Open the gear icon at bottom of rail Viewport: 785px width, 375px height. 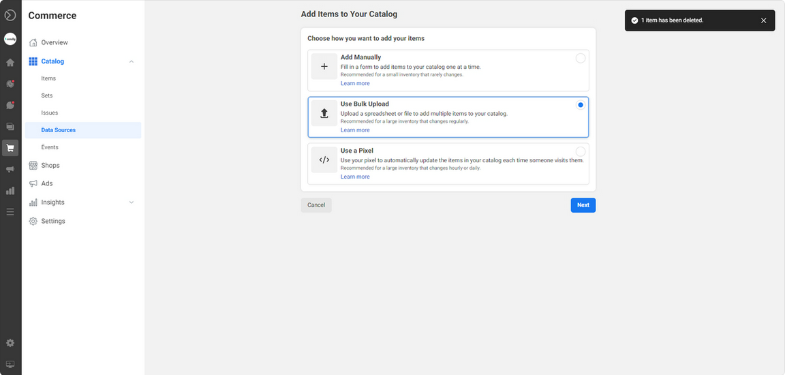(10, 343)
